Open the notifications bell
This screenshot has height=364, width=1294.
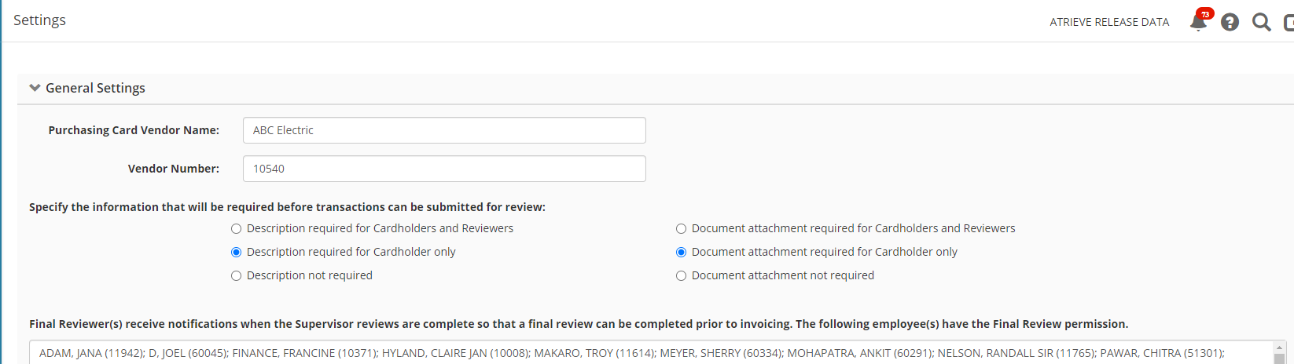point(1197,22)
